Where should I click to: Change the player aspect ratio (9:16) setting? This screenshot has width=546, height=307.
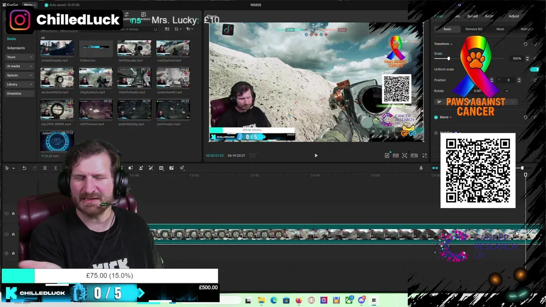pyautogui.click(x=414, y=156)
